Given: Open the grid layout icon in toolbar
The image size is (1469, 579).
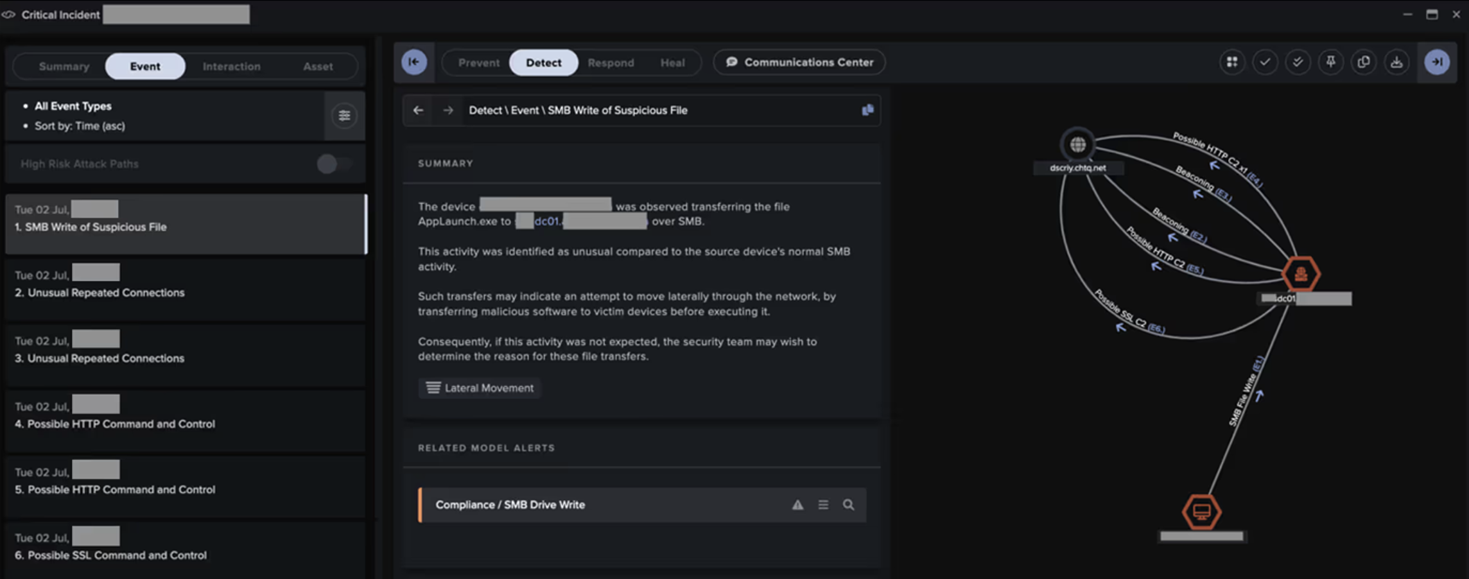Looking at the screenshot, I should coord(1231,62).
